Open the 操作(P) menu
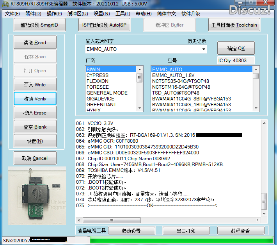Screen dimensions: 277x245 (x=54, y=14)
